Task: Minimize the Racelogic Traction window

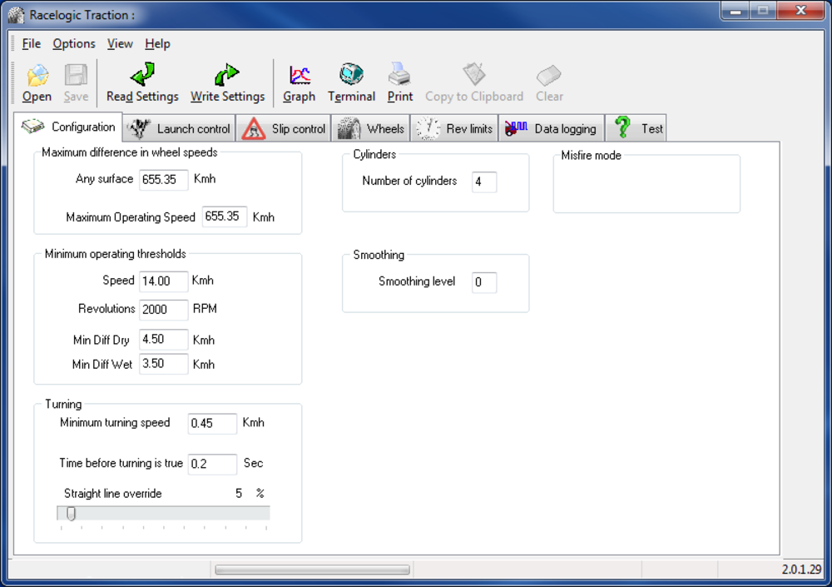Action: coord(735,11)
